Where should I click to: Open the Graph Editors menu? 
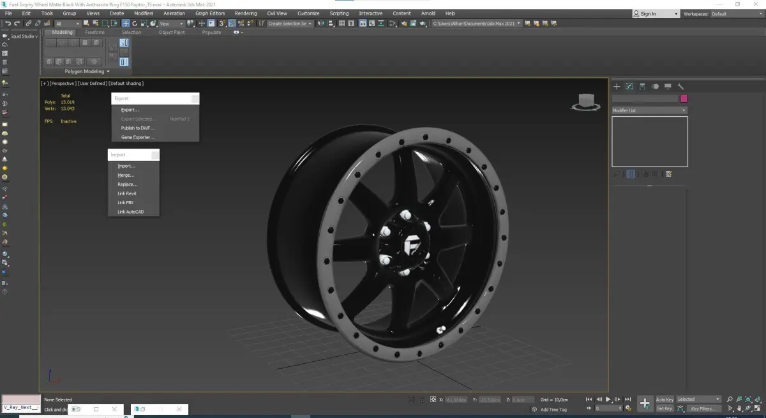210,13
